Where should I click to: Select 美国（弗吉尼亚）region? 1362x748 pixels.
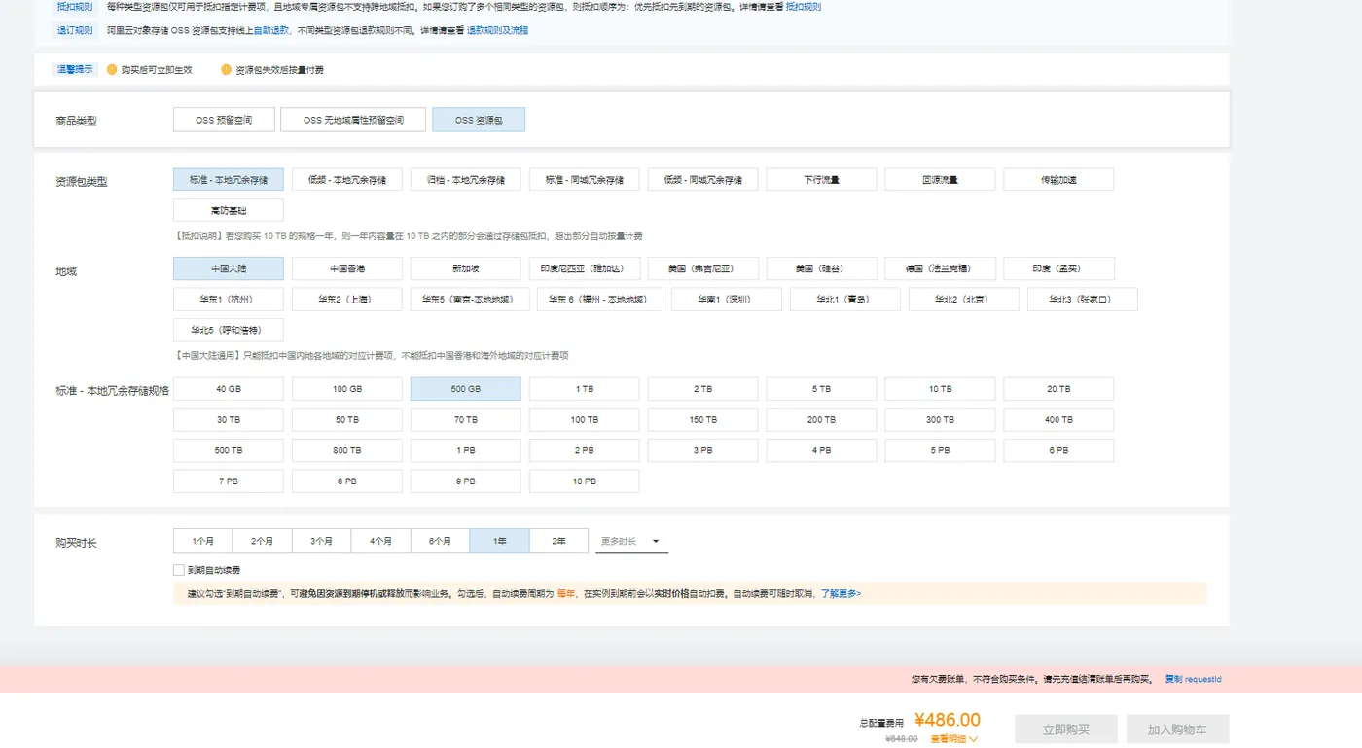tap(703, 268)
